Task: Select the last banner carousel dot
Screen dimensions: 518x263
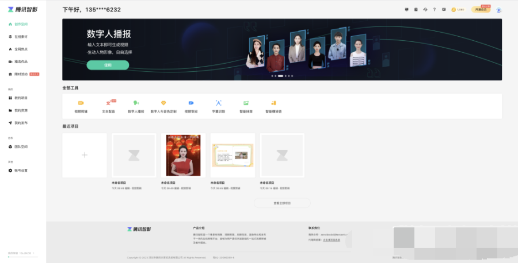Action: click(x=292, y=76)
